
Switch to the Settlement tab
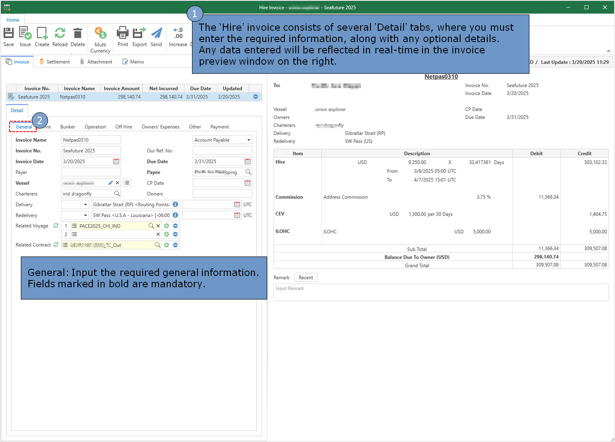[54, 62]
